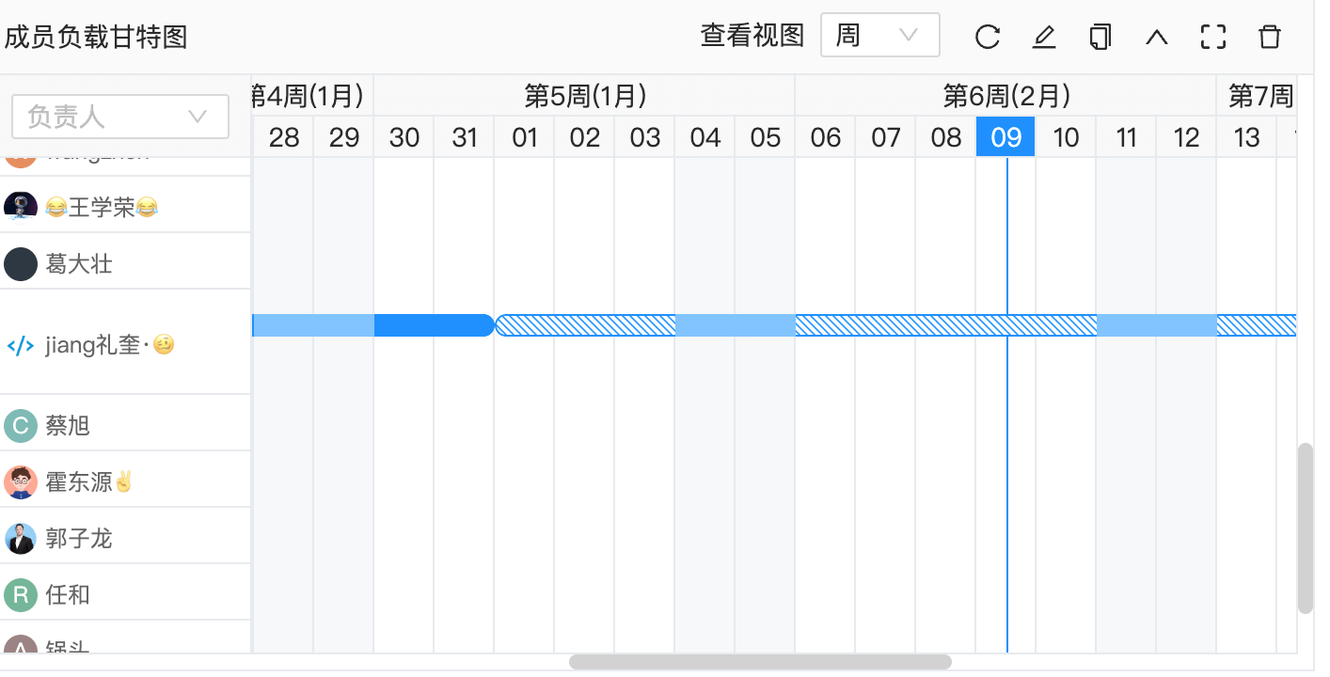Click 蔡旭's circular C avatar
The width and height of the screenshot is (1330, 677).
[21, 424]
